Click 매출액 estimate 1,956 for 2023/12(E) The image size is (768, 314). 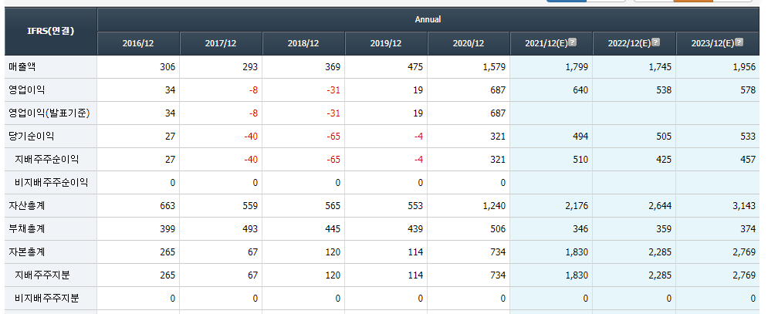pos(745,67)
